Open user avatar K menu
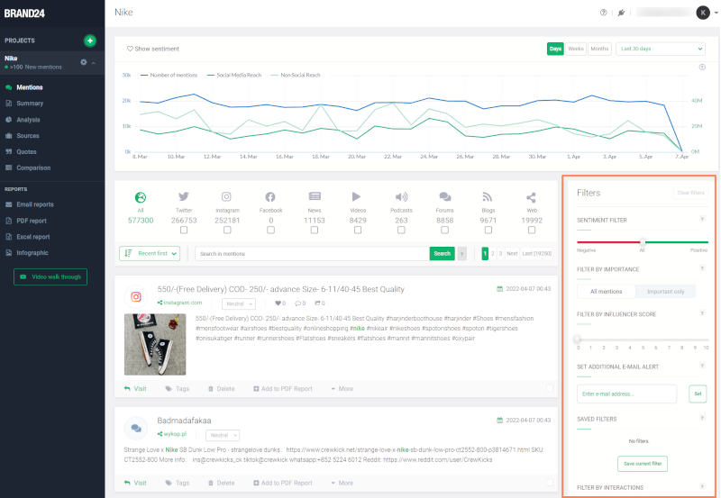The image size is (721, 498). tap(703, 13)
